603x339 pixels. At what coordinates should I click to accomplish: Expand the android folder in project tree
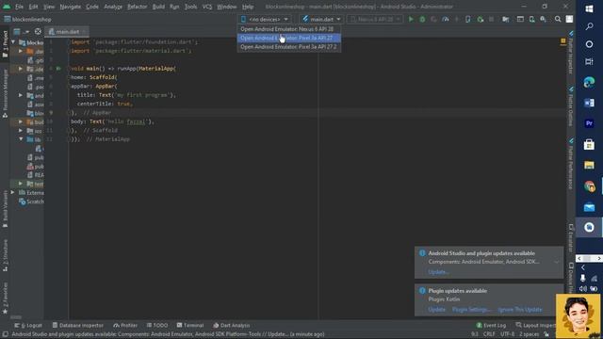click(x=21, y=95)
